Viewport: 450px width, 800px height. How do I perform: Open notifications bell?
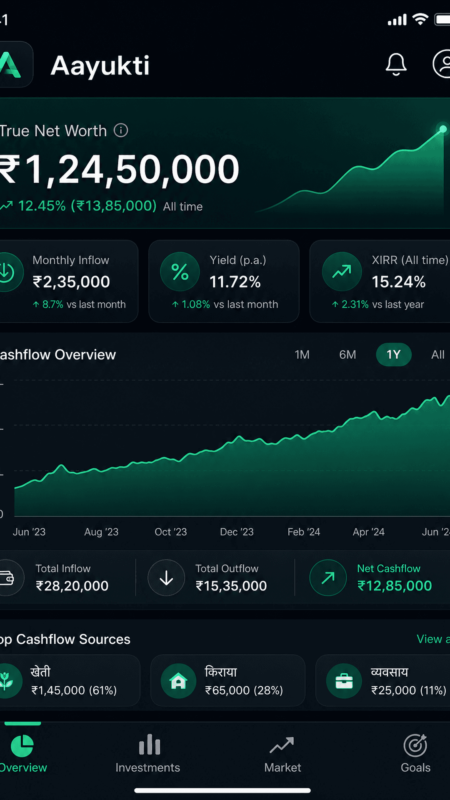[x=396, y=64]
